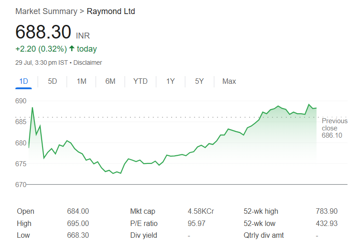Click the Raymond Ltd title
Viewport: 362px width, 245px height.
111,11
